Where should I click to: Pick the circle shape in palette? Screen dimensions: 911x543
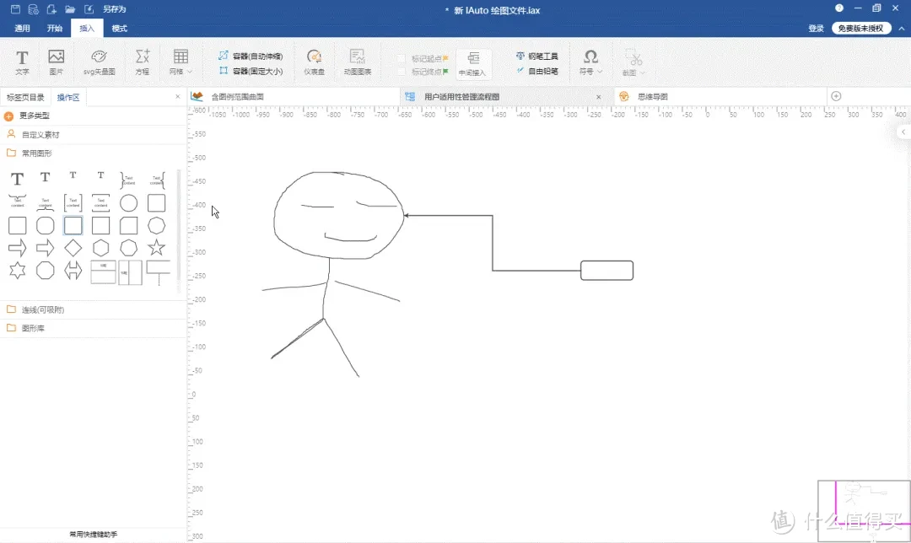128,203
